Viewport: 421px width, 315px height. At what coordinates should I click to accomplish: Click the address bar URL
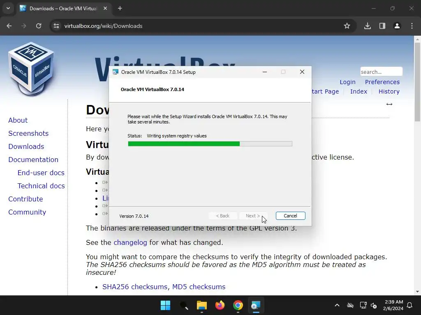[103, 26]
